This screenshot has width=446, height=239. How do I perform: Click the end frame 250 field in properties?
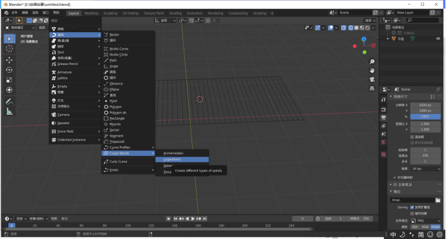[x=425, y=155]
